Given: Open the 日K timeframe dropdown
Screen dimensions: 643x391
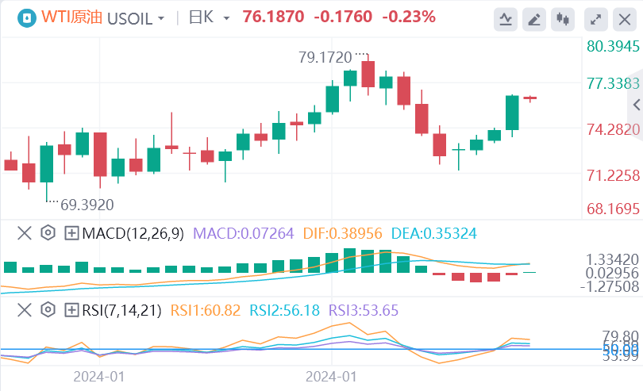Looking at the screenshot, I should coord(209,17).
